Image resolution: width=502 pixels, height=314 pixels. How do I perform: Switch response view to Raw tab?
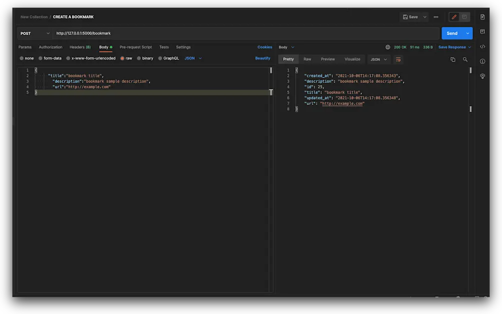click(307, 59)
